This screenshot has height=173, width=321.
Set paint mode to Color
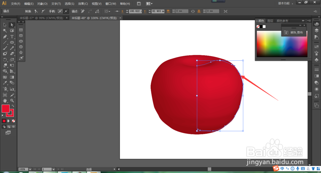click(x=4, y=121)
